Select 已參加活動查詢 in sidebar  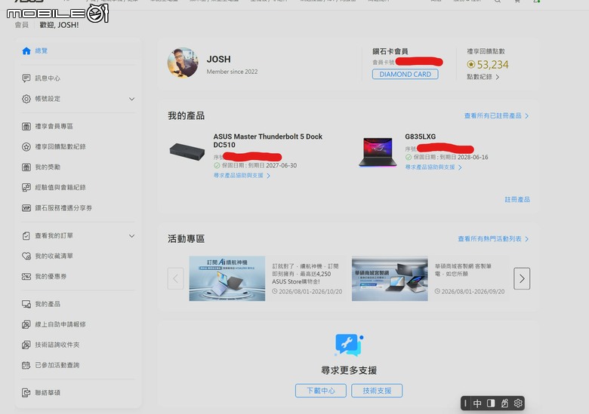(x=57, y=365)
